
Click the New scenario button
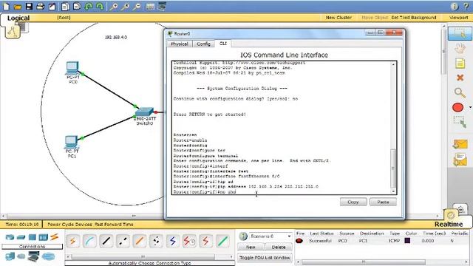click(251, 247)
